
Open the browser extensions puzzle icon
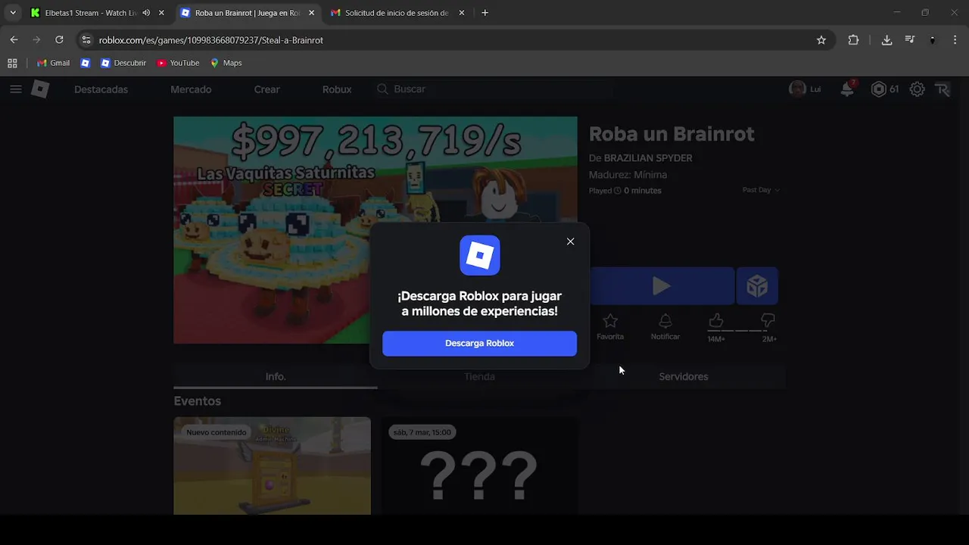coord(853,40)
